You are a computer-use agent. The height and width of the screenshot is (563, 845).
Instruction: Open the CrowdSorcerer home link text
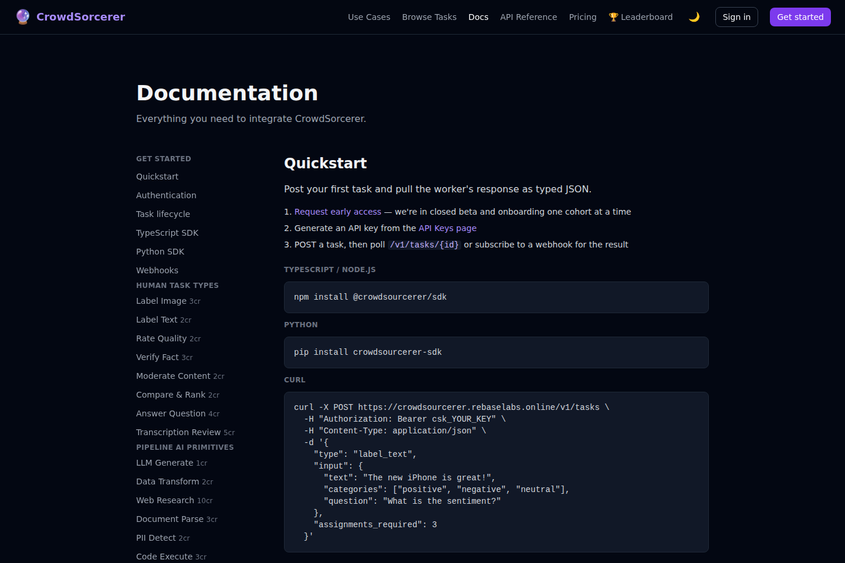[80, 17]
